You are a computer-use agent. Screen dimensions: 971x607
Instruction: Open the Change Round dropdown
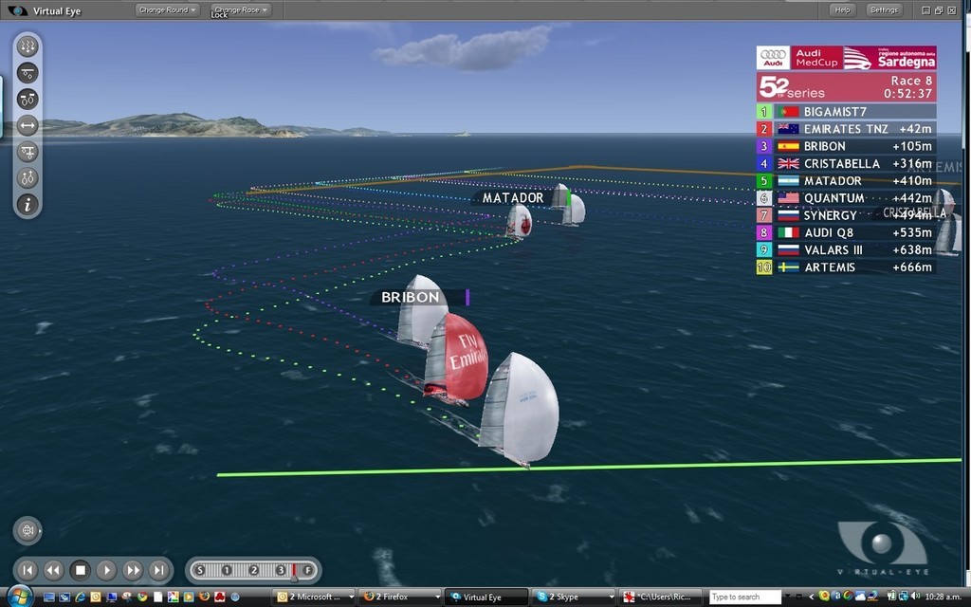click(x=167, y=9)
